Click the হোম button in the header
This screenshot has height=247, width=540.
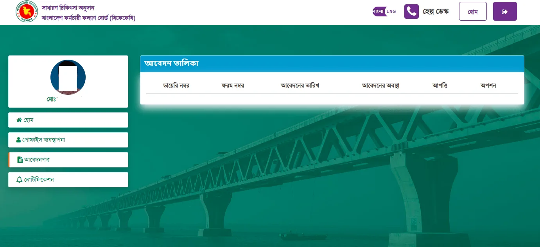pyautogui.click(x=473, y=11)
